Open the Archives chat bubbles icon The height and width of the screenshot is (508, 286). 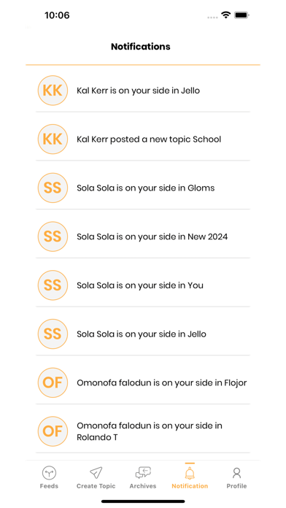tap(143, 473)
